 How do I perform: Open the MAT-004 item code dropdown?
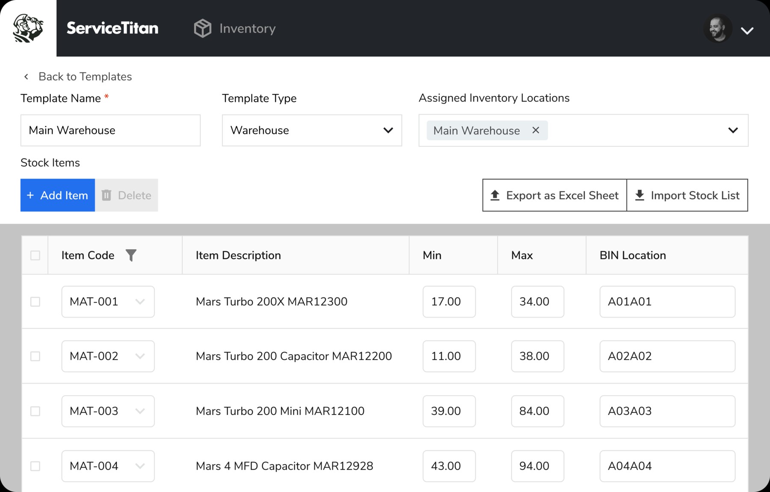(x=108, y=466)
